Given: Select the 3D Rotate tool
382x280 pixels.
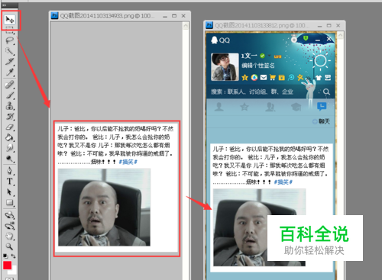Looking at the screenshot, I should 10,215.
